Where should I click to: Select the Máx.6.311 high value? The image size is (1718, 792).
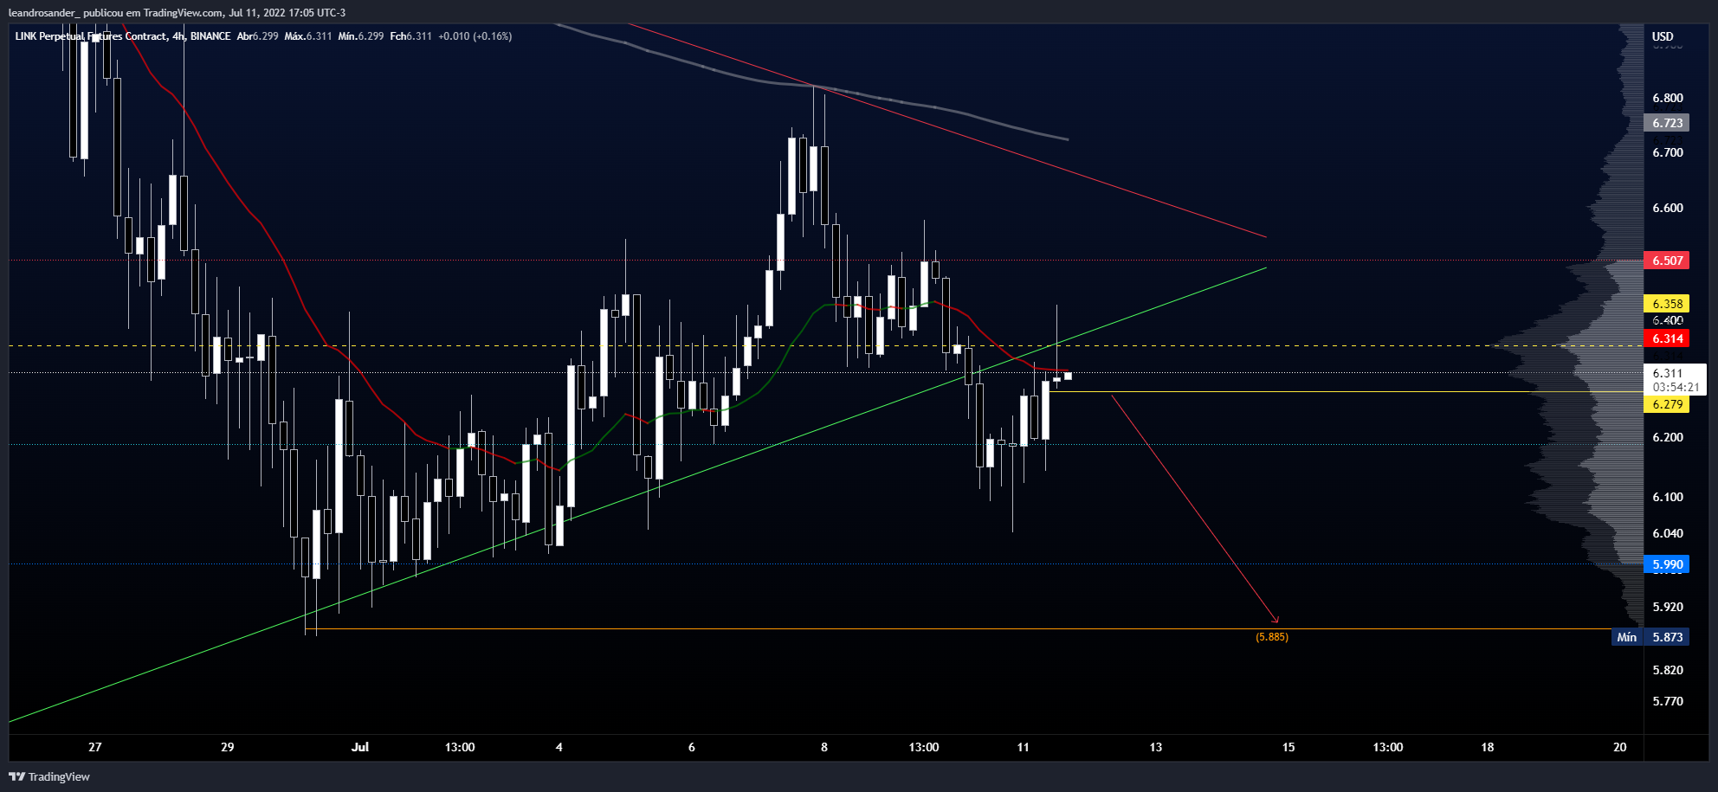click(307, 36)
